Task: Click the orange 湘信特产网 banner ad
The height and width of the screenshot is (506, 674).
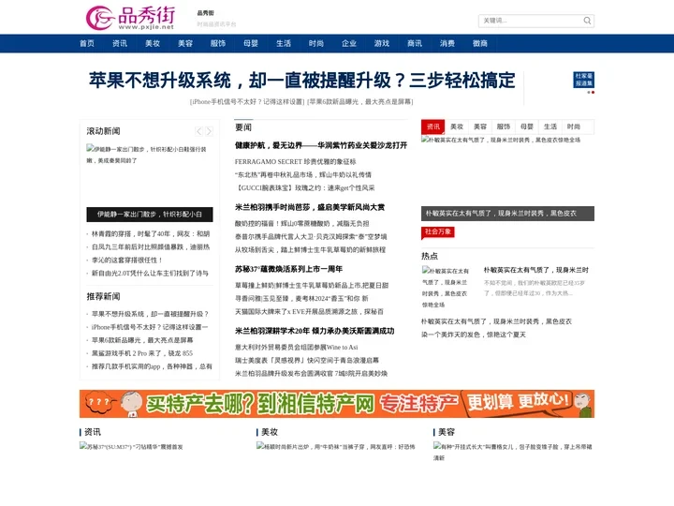Action: pos(337,404)
